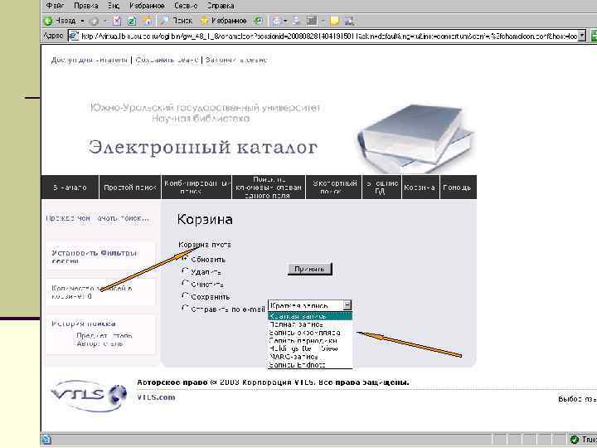Image resolution: width=597 pixels, height=448 pixels.
Task: Click the Forward arrow icon in toolbar
Action: [x=94, y=21]
